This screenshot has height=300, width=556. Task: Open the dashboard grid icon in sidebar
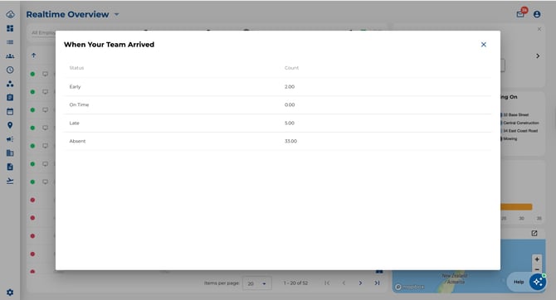[10, 28]
